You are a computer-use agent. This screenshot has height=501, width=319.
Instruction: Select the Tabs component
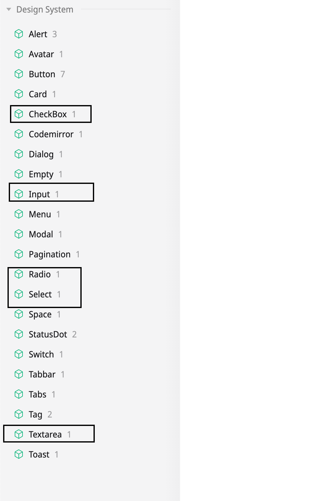tap(37, 394)
